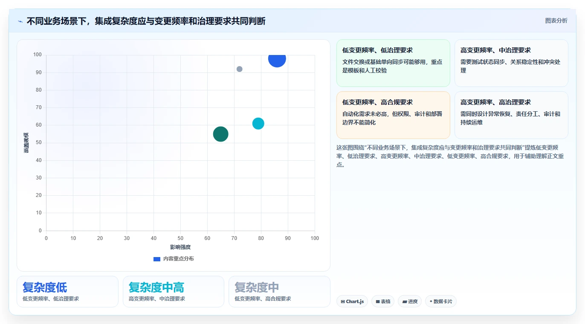
Task: Click the text 需同时设计异常恢复
Action: pos(510,118)
